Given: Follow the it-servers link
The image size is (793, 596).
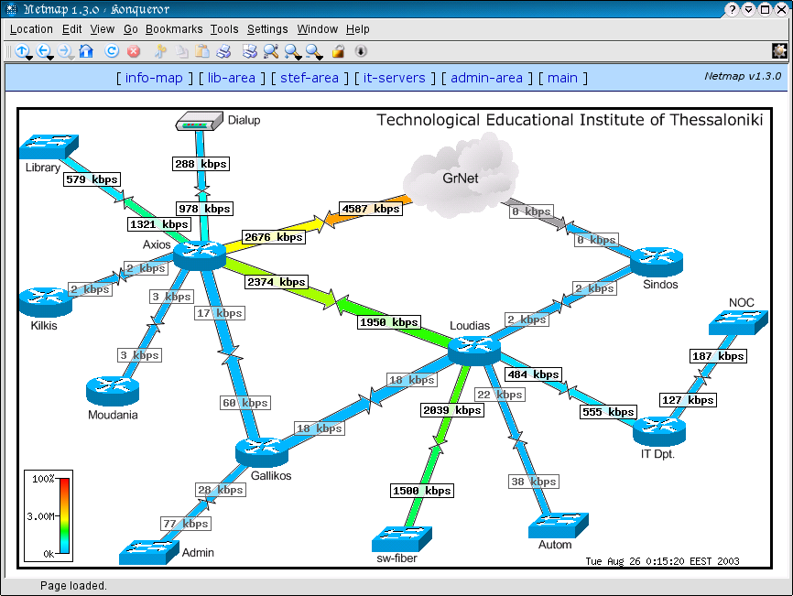Looking at the screenshot, I should [x=394, y=78].
